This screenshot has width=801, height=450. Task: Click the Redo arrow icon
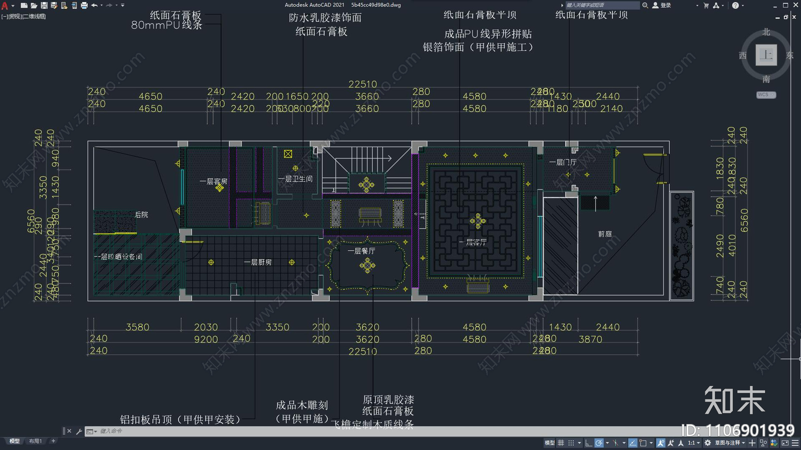pyautogui.click(x=109, y=5)
